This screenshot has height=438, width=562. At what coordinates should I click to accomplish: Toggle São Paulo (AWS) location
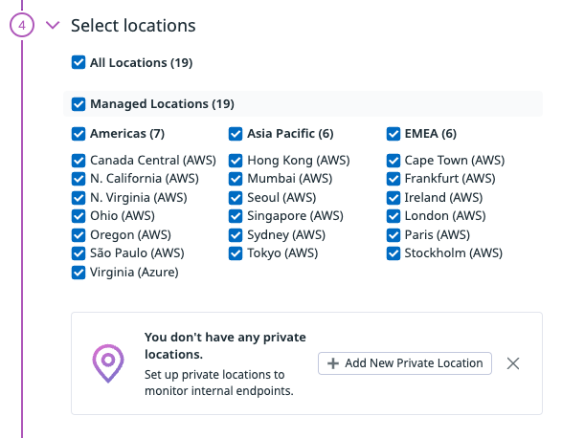(79, 253)
